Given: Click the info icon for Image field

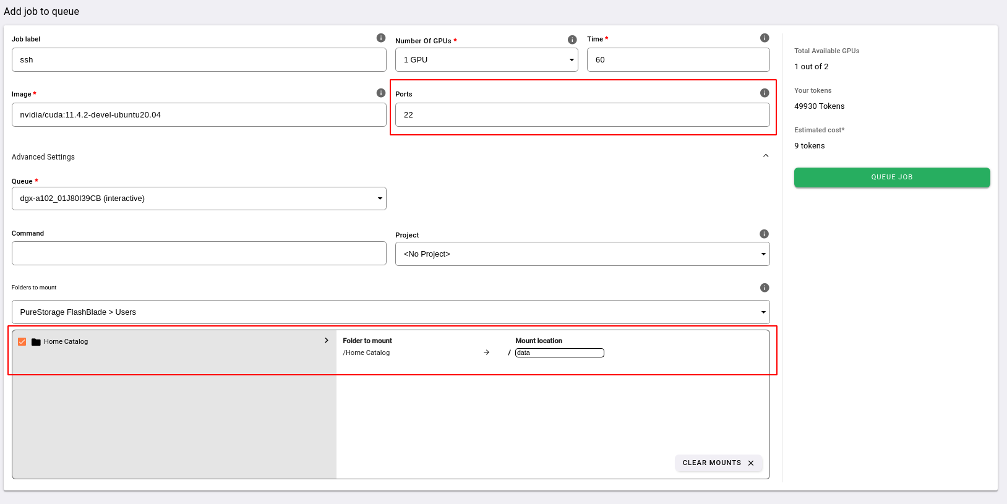Looking at the screenshot, I should point(381,93).
